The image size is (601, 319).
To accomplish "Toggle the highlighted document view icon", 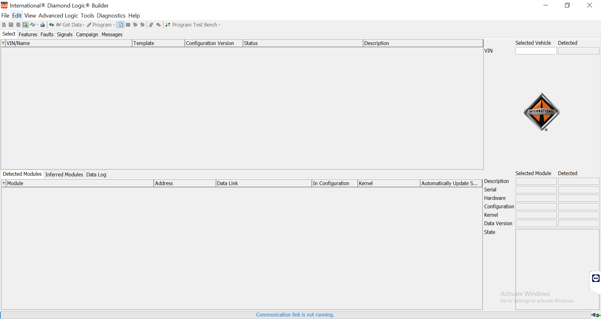I will tap(121, 25).
